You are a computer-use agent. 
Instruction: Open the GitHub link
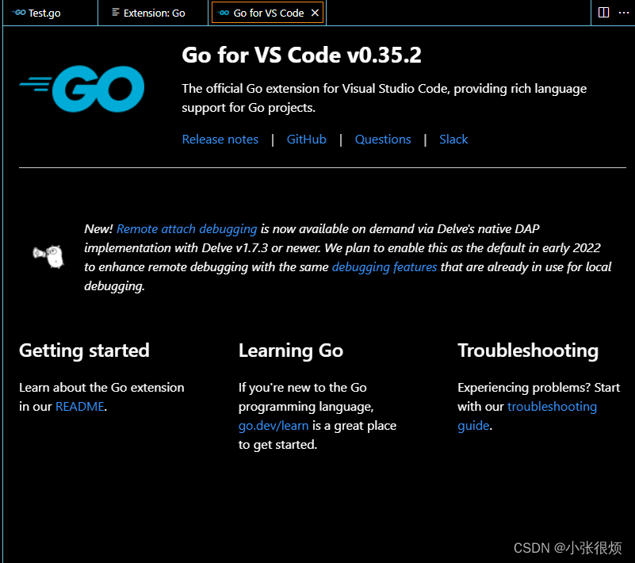coord(306,140)
